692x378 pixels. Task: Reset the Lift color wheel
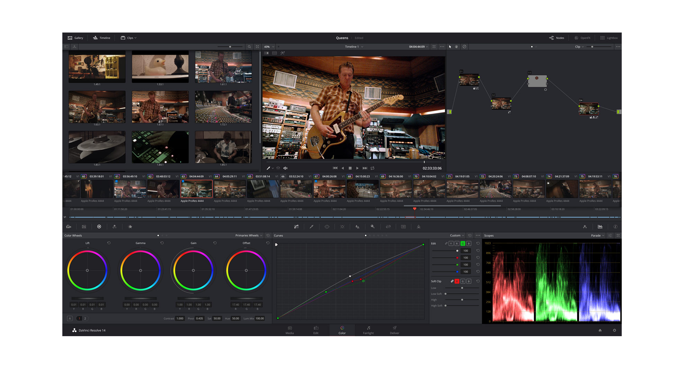tap(109, 243)
